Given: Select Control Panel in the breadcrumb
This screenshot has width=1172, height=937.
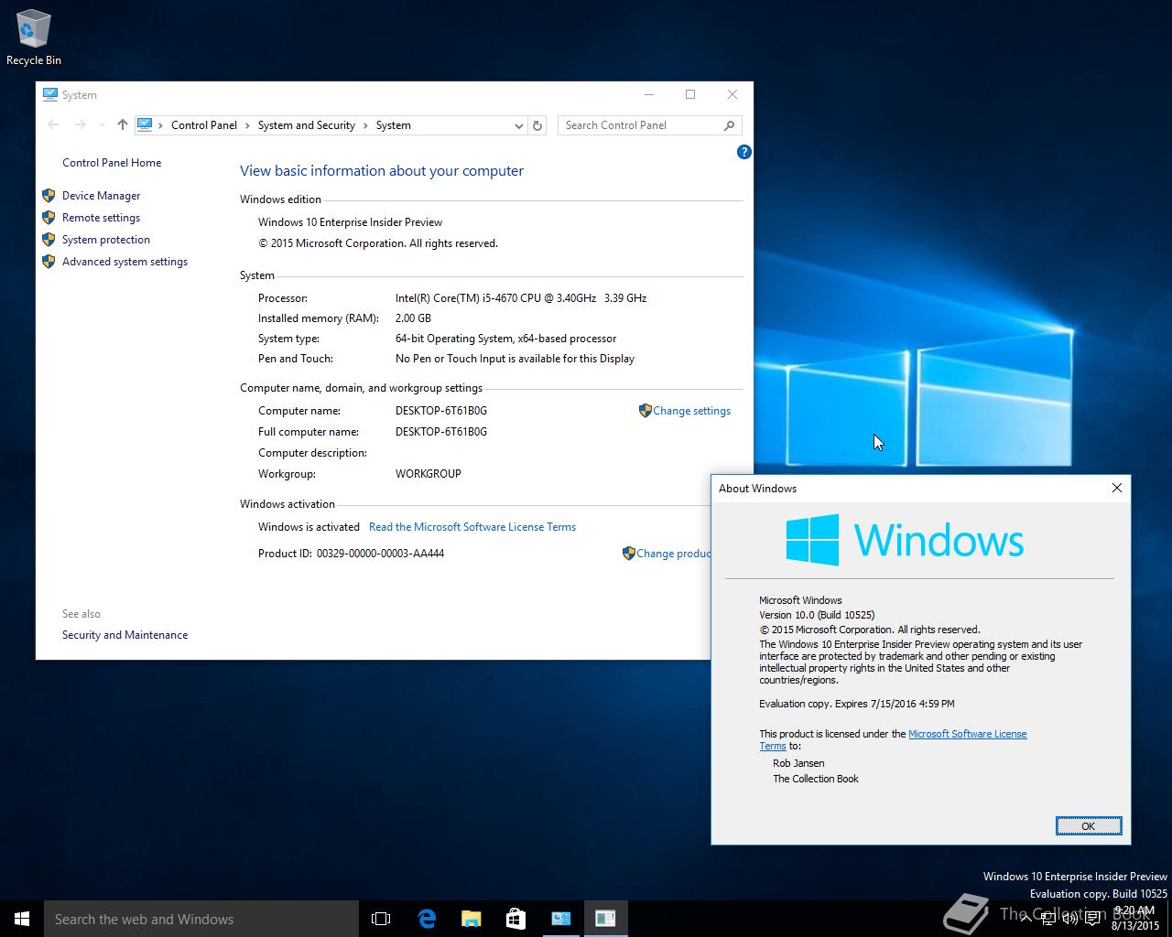Looking at the screenshot, I should (x=204, y=125).
